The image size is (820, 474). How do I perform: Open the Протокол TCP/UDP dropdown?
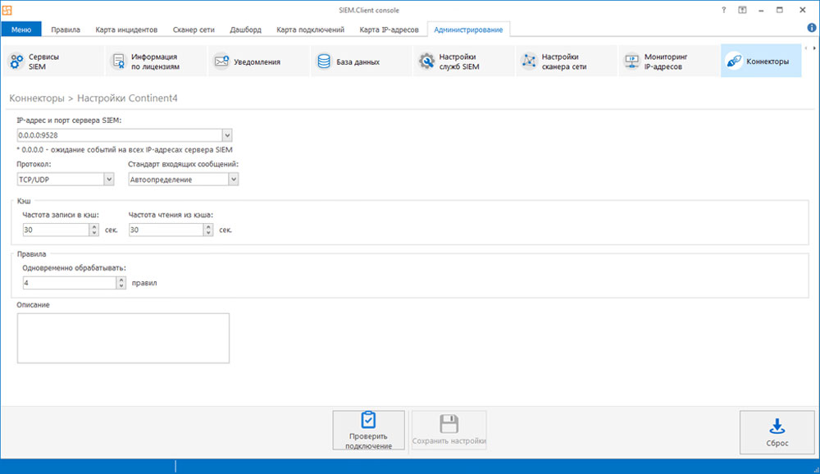[109, 180]
